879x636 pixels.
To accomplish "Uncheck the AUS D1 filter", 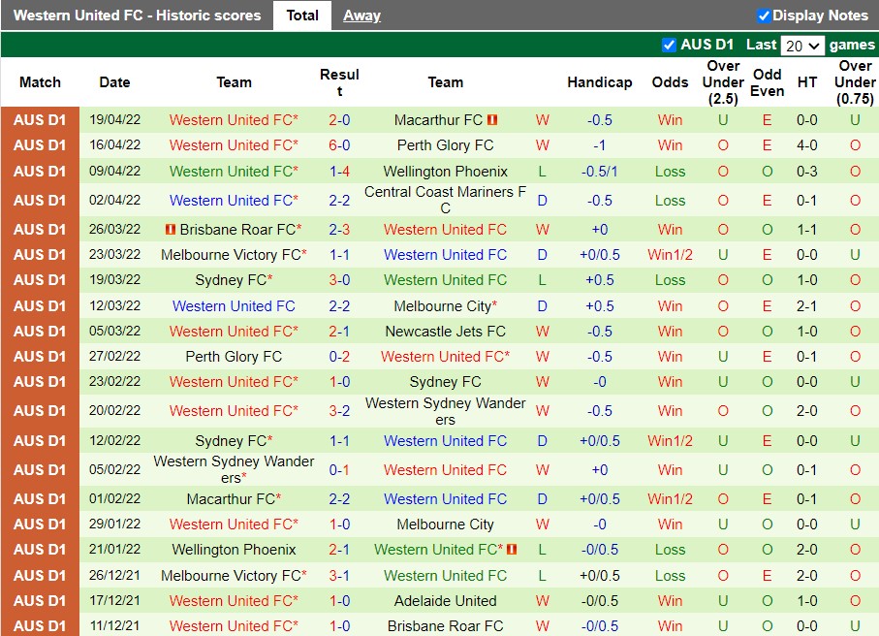I will tap(669, 45).
